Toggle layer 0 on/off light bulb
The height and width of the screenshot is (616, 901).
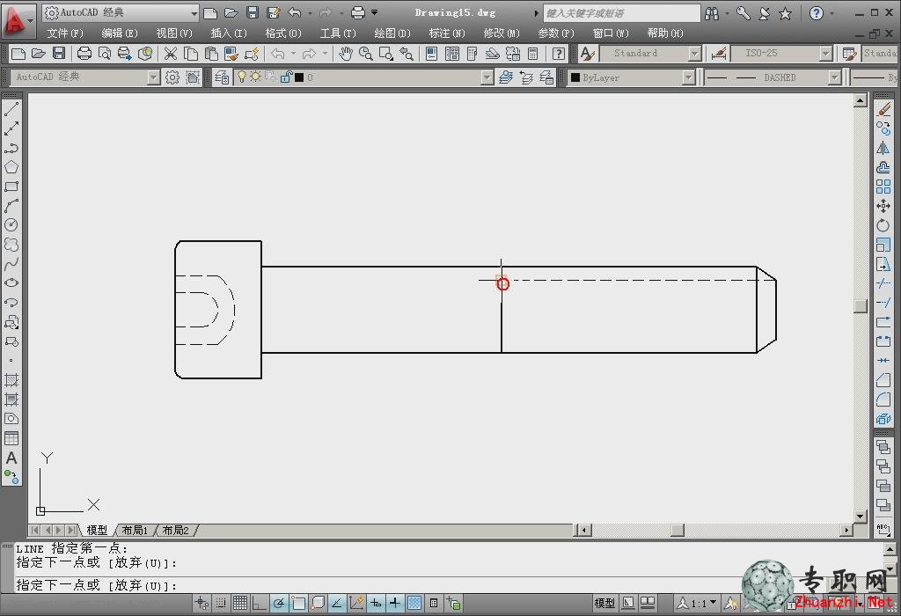(242, 77)
